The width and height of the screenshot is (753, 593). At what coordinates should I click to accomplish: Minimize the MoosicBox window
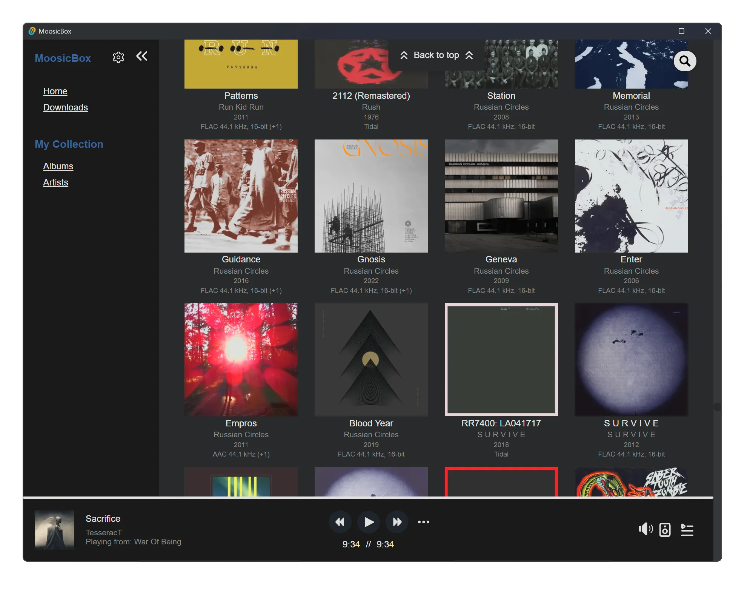[655, 31]
